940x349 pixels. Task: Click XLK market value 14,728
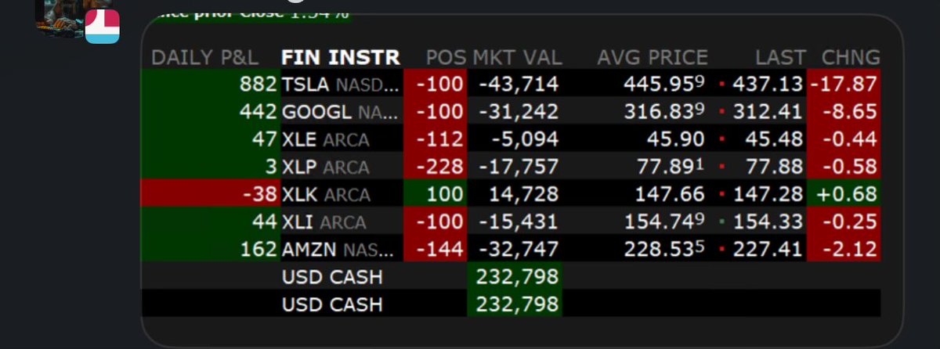pyautogui.click(x=525, y=193)
